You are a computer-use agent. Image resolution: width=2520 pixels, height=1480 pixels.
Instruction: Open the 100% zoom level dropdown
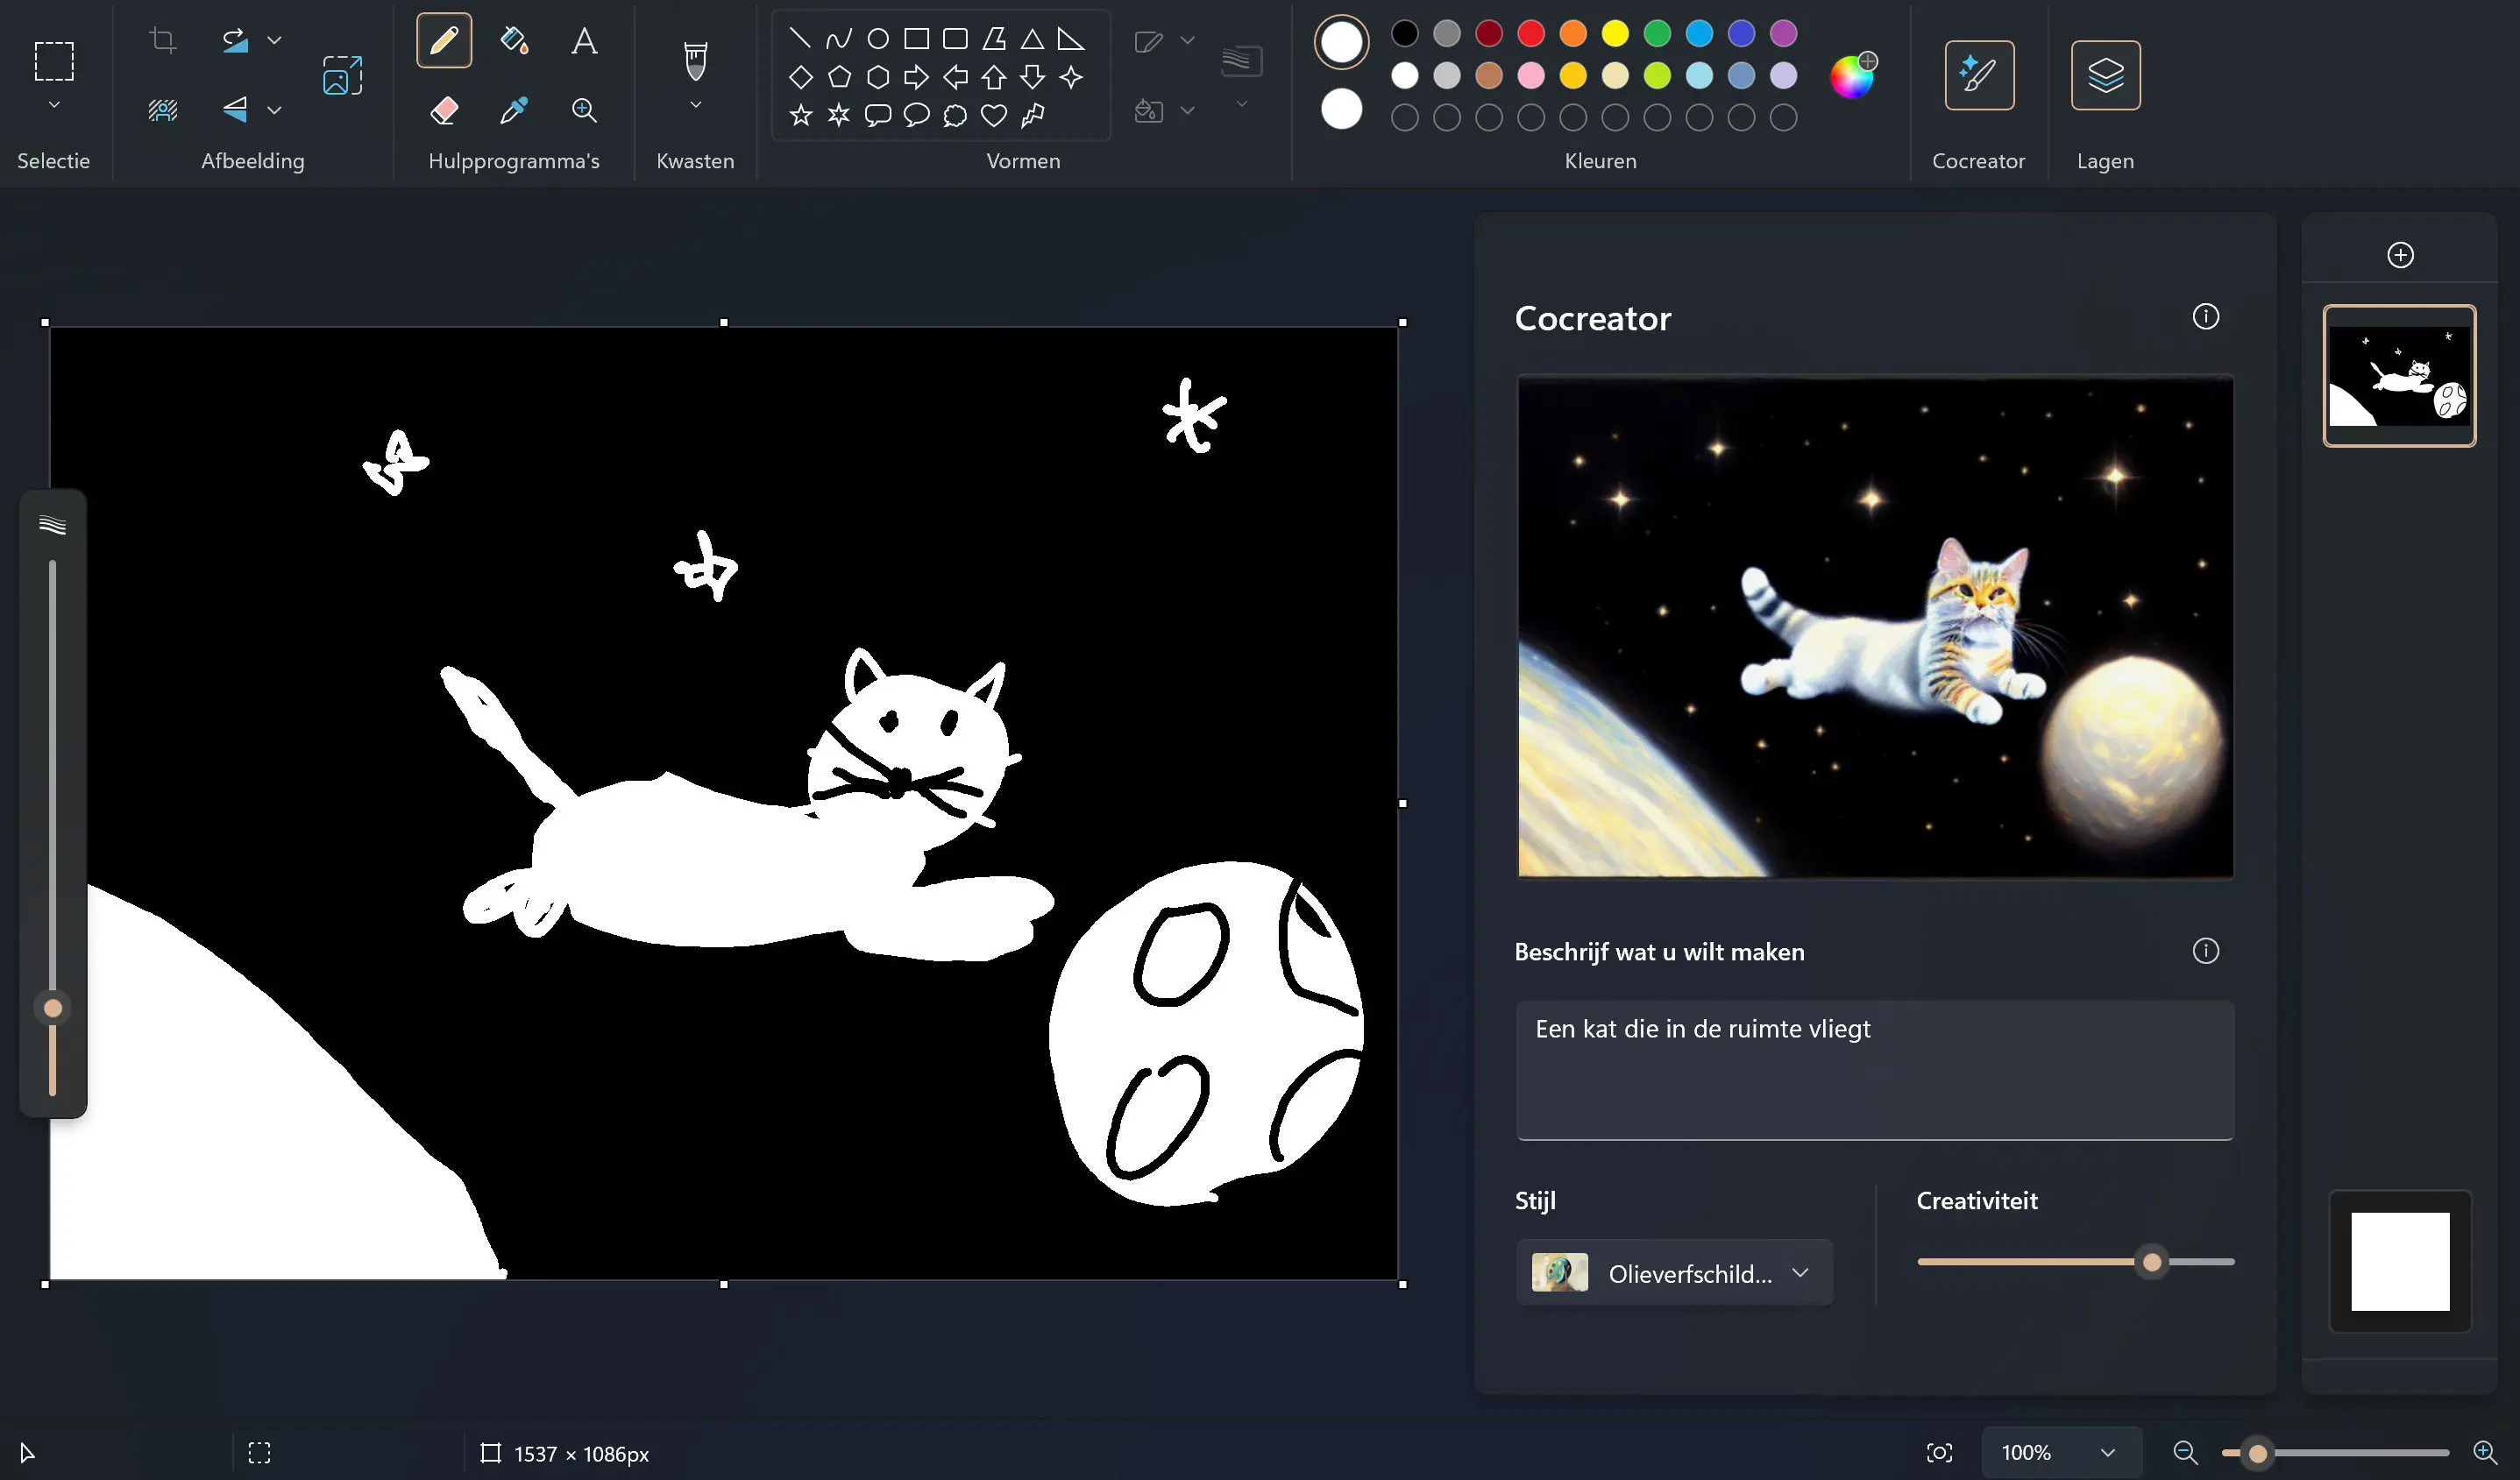tap(2107, 1453)
